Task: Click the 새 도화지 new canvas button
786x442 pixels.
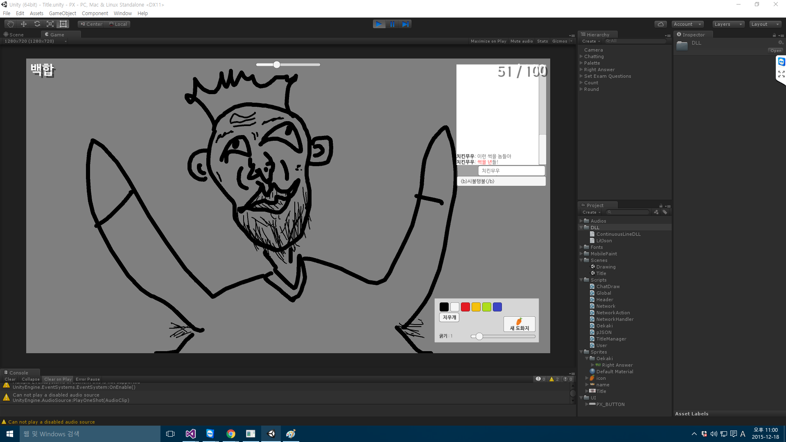Action: click(519, 324)
